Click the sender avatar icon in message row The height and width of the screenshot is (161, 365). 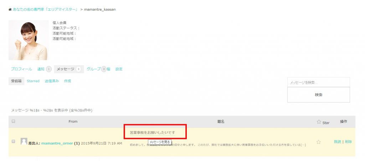coord(24,141)
